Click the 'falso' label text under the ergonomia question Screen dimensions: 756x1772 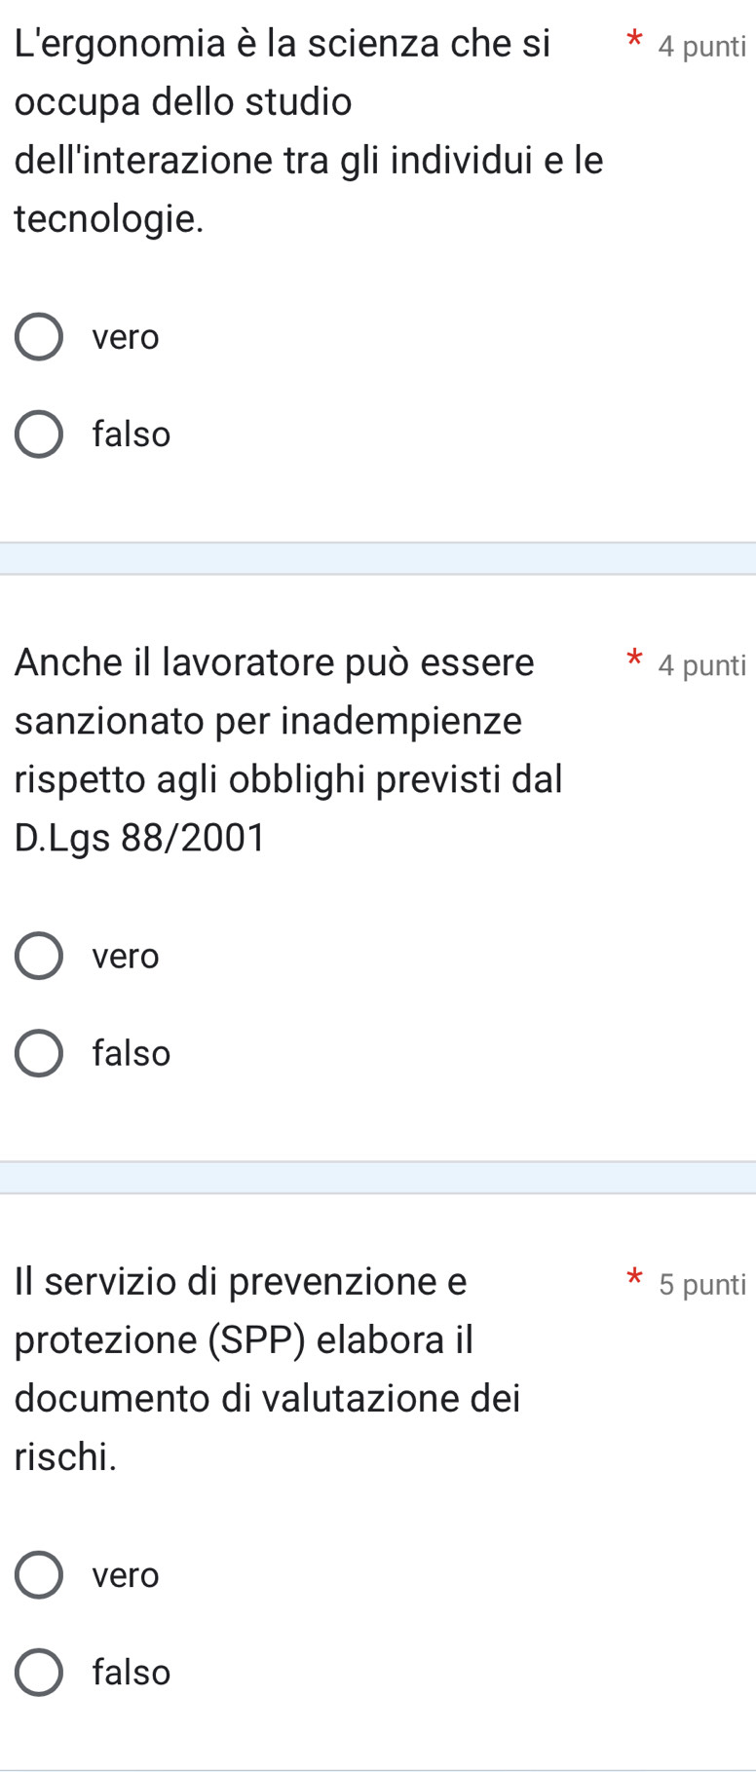click(132, 434)
